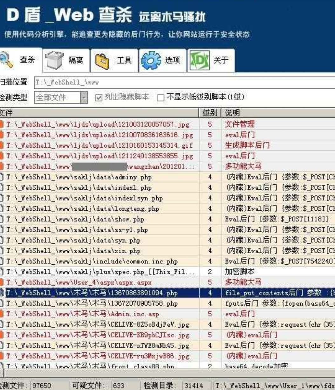Viewport: 335px width, 390px height.
Task: Open the 检测类型 全部文件 dropdown
Action: click(x=84, y=97)
